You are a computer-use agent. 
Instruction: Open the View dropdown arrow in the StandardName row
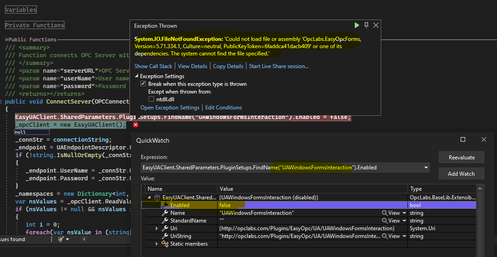click(404, 221)
